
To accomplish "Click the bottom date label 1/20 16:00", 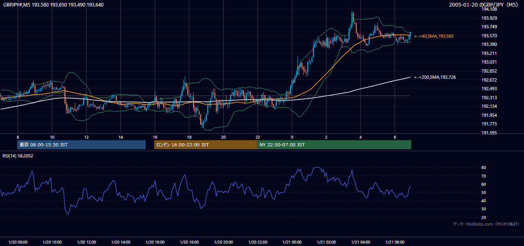I will pyautogui.click(x=155, y=242).
